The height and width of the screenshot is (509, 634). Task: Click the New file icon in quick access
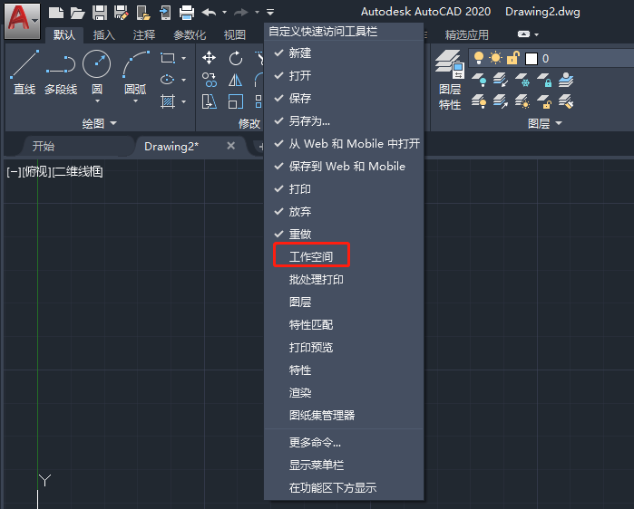pos(56,13)
